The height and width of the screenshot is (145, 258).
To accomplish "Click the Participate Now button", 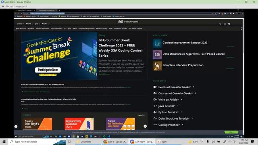I will 48,70.
